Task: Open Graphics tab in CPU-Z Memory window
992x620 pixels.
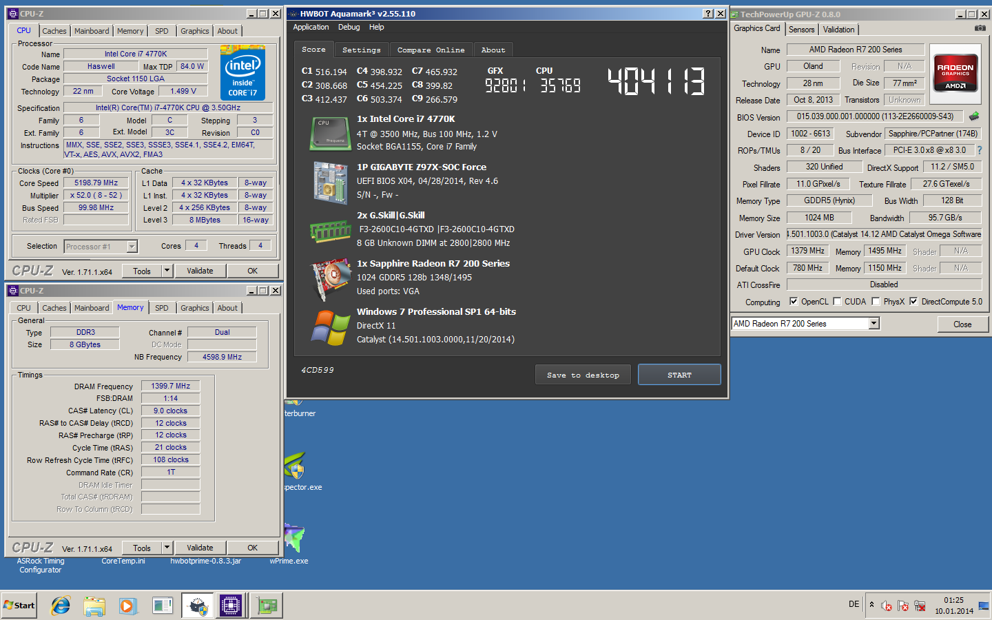Action: coord(195,308)
